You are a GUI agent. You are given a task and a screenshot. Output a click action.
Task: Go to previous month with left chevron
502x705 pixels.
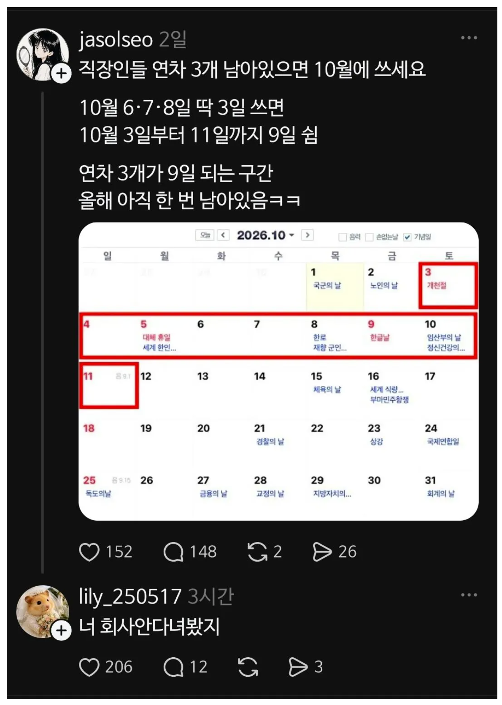click(x=223, y=235)
